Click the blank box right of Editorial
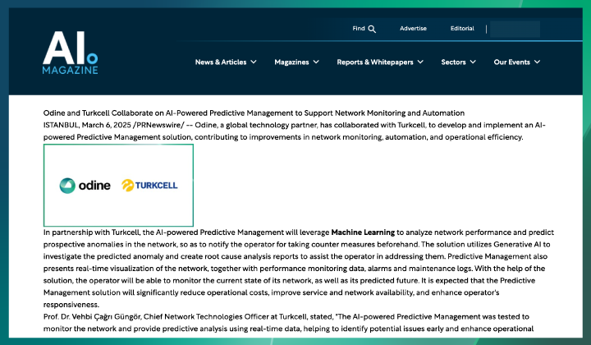Screen dimensions: 591x345 (515, 29)
